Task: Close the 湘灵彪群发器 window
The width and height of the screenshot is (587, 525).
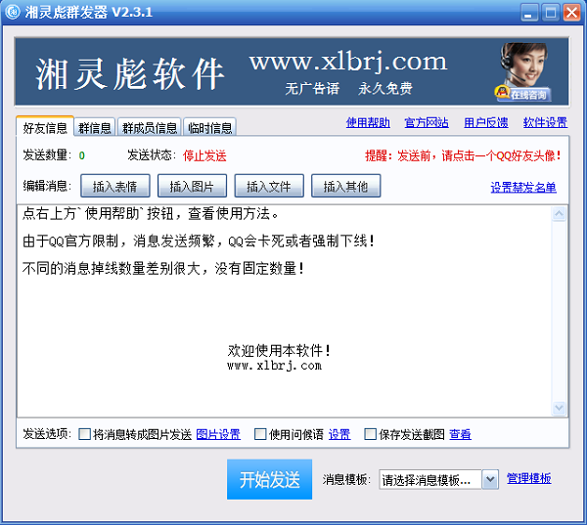Action: pos(571,13)
